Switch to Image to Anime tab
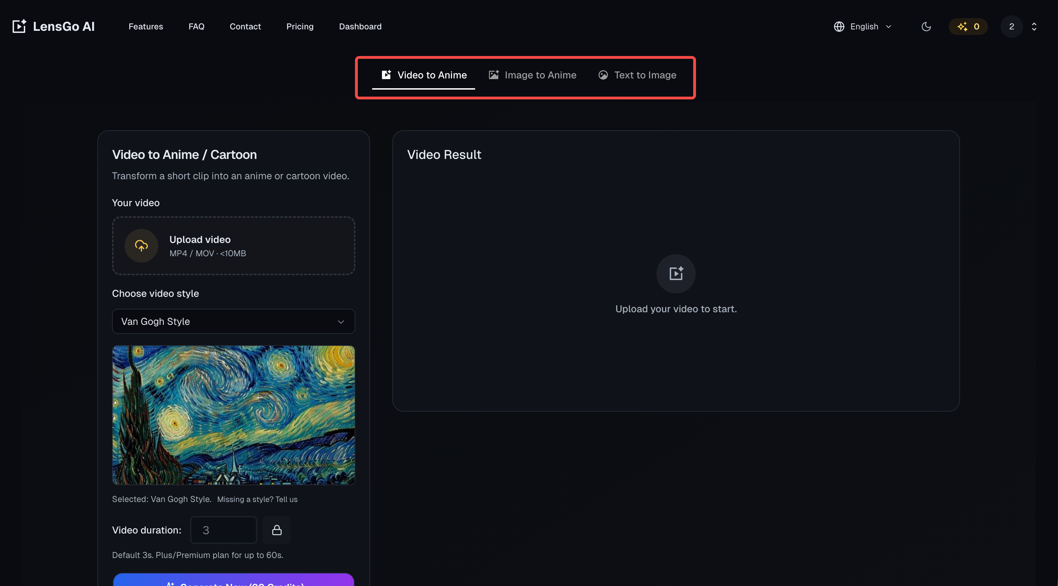Viewport: 1058px width, 586px height. coord(532,75)
